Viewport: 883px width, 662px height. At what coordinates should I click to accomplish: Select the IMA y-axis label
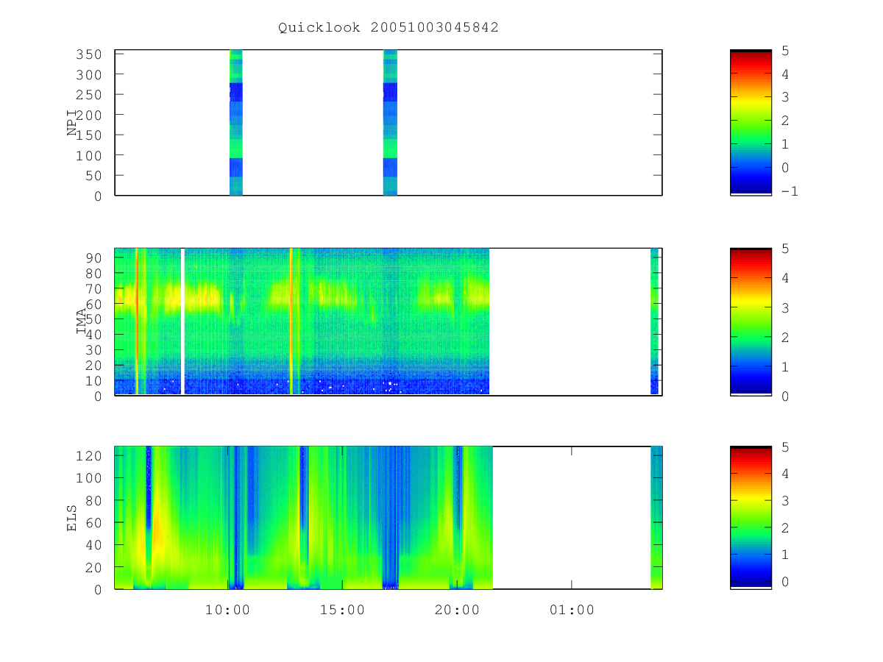82,321
